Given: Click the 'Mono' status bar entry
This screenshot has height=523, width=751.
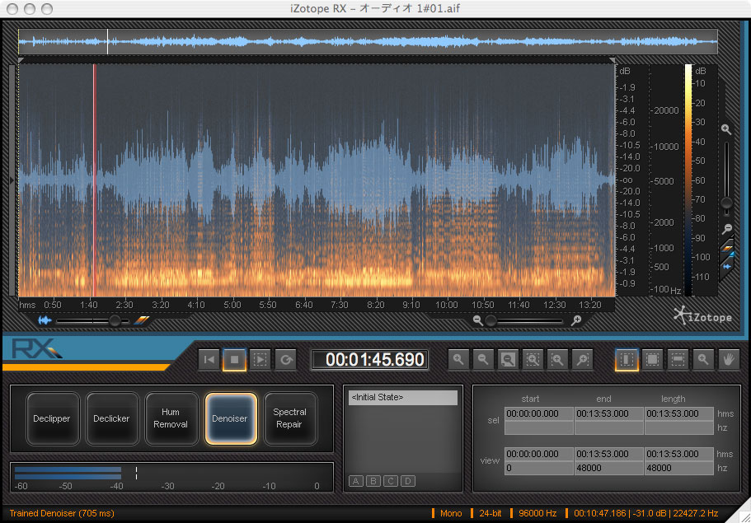Looking at the screenshot, I should click(451, 513).
